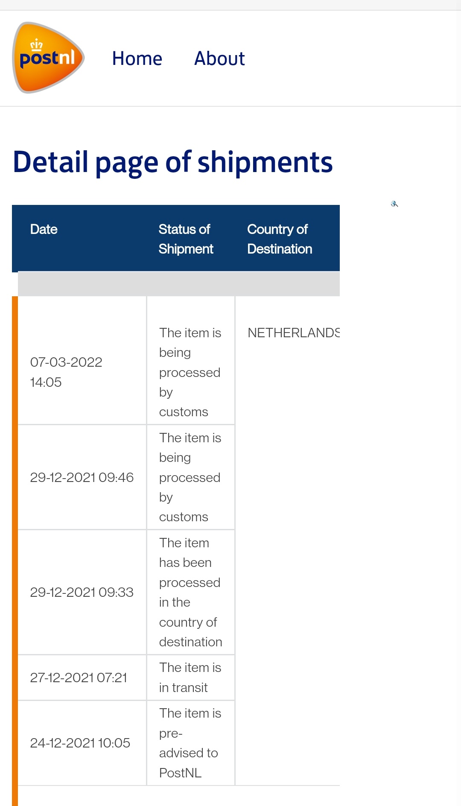Click the Status of Shipment header
Screen dimensions: 461x806
click(x=186, y=239)
